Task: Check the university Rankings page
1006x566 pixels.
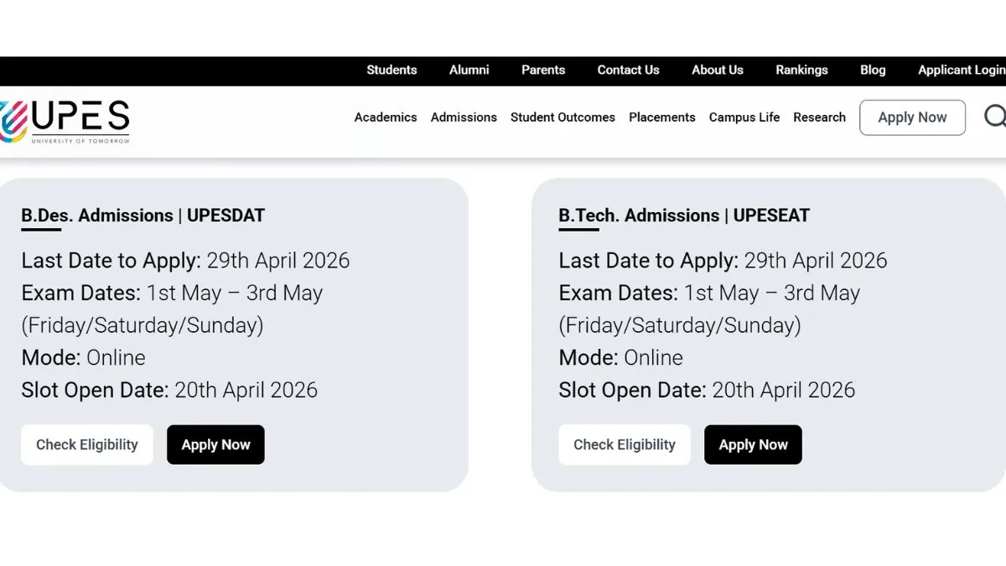Action: (x=801, y=70)
